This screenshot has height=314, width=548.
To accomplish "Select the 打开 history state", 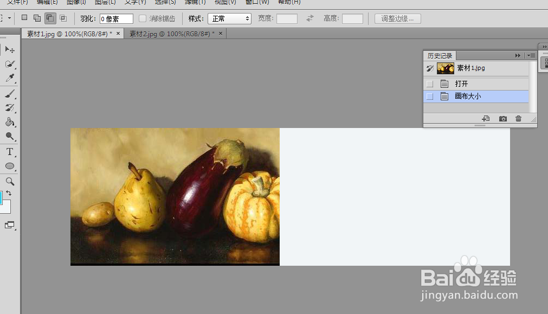I will 476,84.
